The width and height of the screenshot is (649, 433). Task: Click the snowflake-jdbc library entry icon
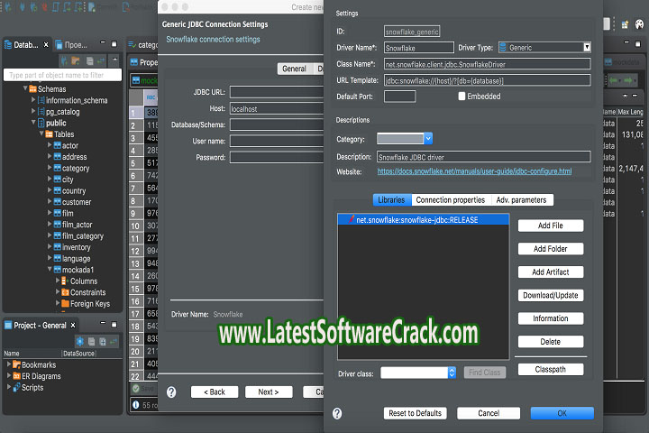350,219
